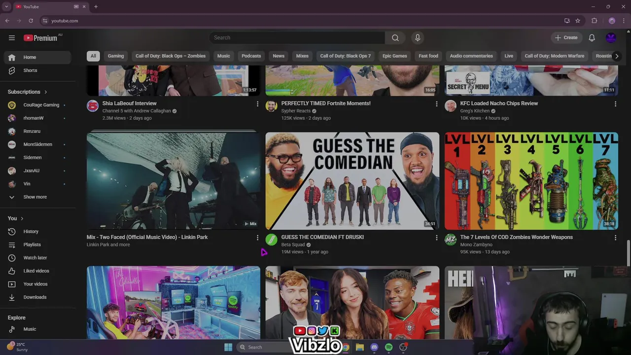This screenshot has width=631, height=355.
Task: Open MoreSidemen subscription channel
Action: tap(37, 144)
